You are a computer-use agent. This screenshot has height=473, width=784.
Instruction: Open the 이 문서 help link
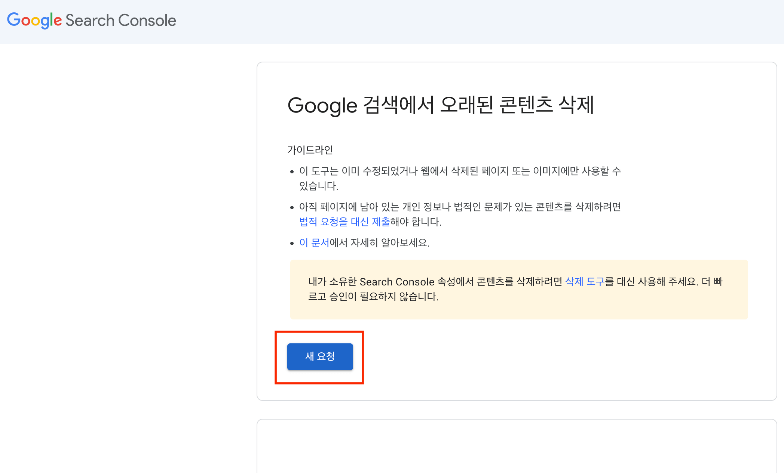[314, 243]
